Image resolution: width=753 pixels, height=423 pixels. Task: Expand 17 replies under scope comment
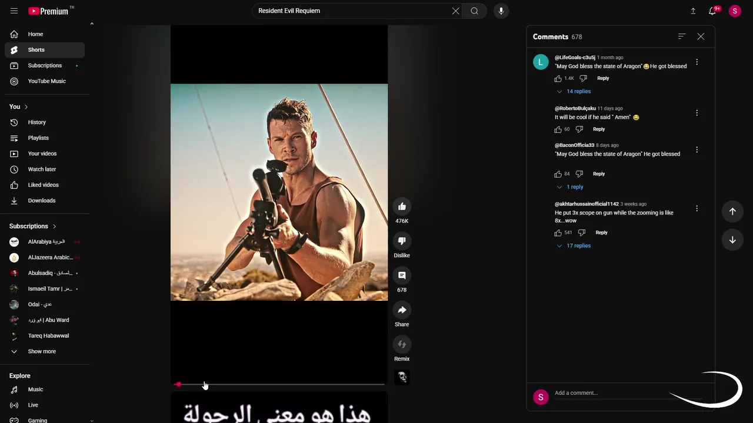point(574,246)
